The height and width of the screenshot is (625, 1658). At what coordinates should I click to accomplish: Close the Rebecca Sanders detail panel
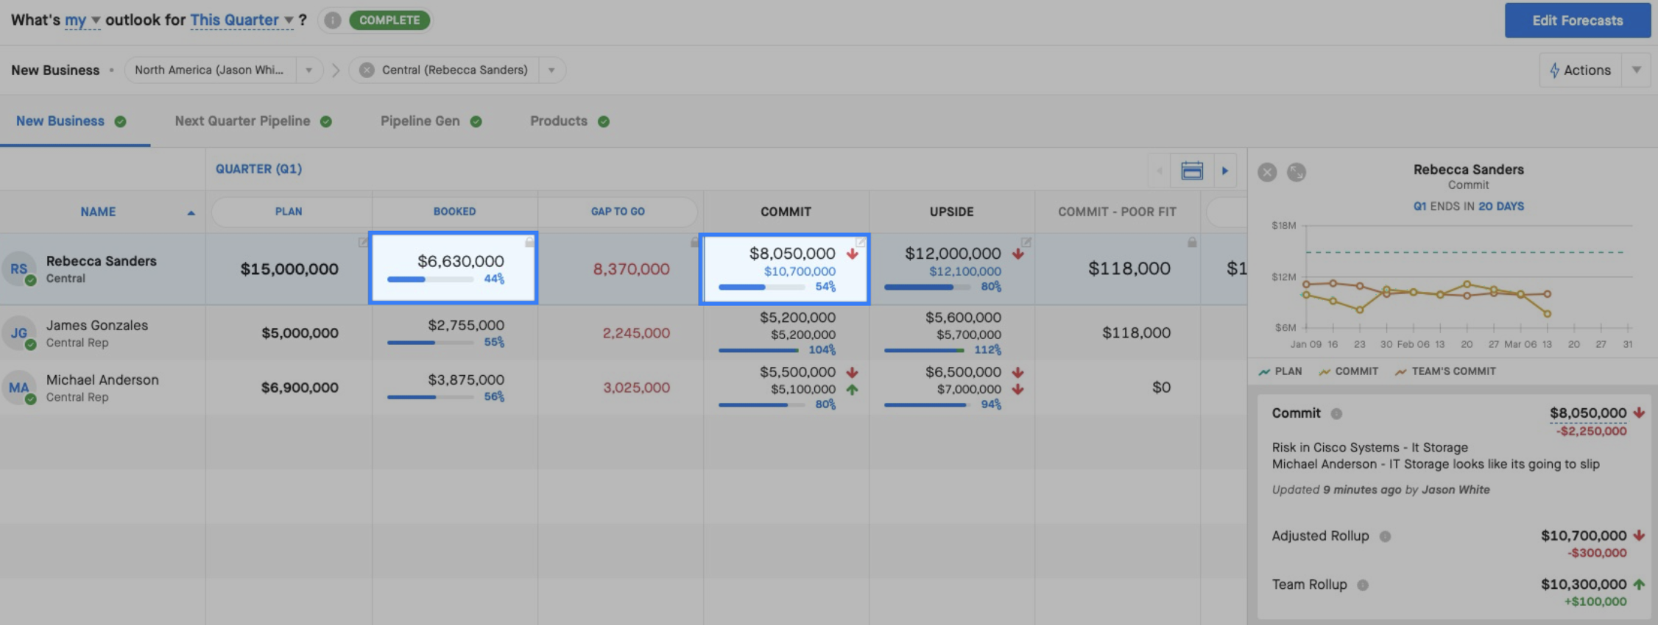tap(1267, 172)
